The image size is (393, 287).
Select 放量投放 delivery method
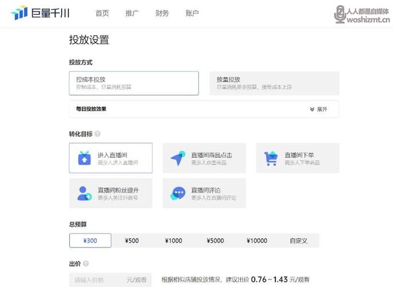[x=274, y=83]
